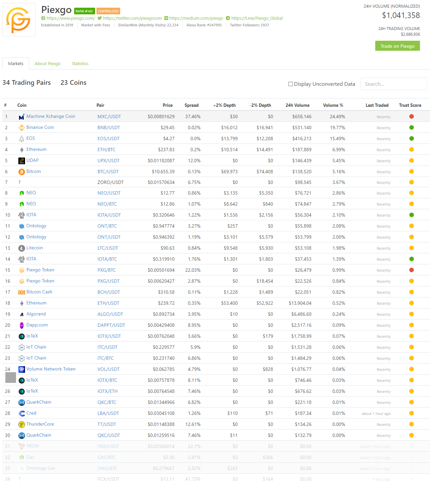
Task: Open the About Piexgo tab
Action: pos(48,64)
